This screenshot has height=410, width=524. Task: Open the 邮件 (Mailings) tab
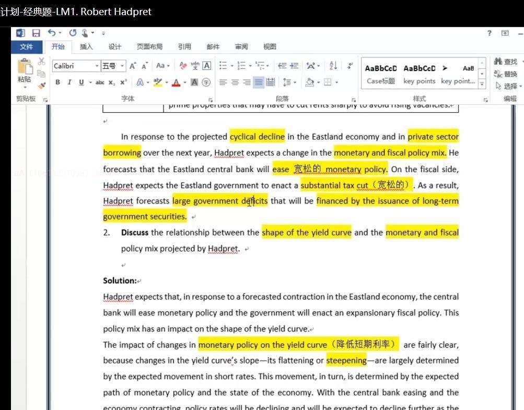pos(213,47)
